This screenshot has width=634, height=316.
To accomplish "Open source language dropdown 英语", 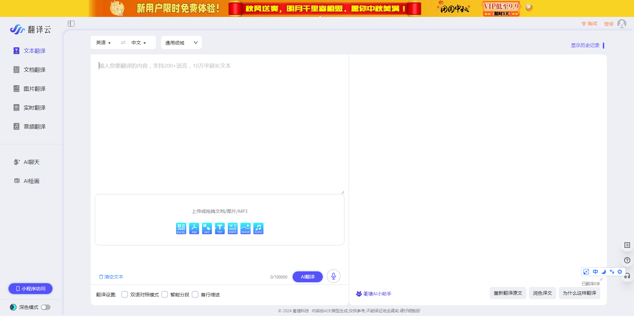I will (x=103, y=43).
